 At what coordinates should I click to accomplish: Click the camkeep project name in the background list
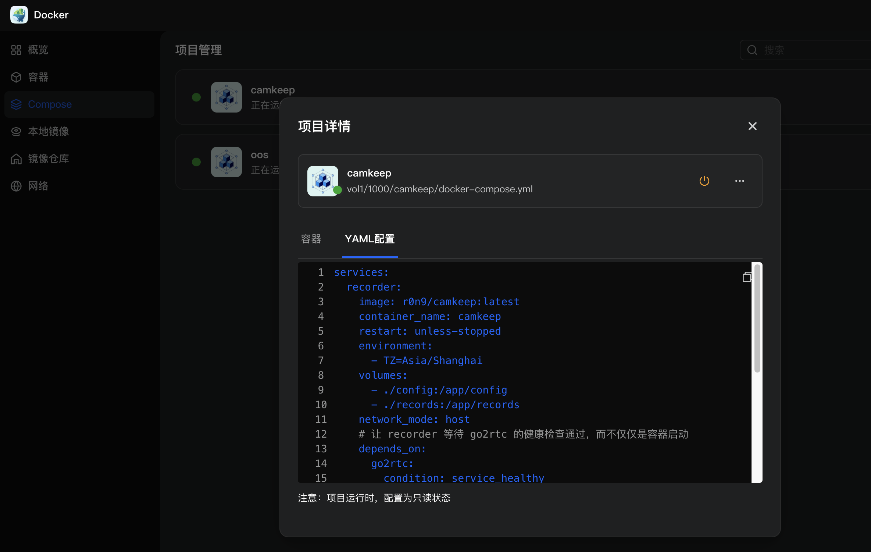[273, 90]
